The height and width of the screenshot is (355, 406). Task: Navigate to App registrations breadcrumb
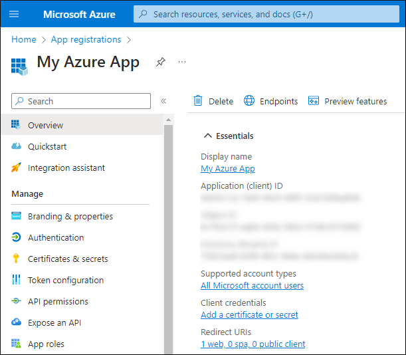point(86,39)
